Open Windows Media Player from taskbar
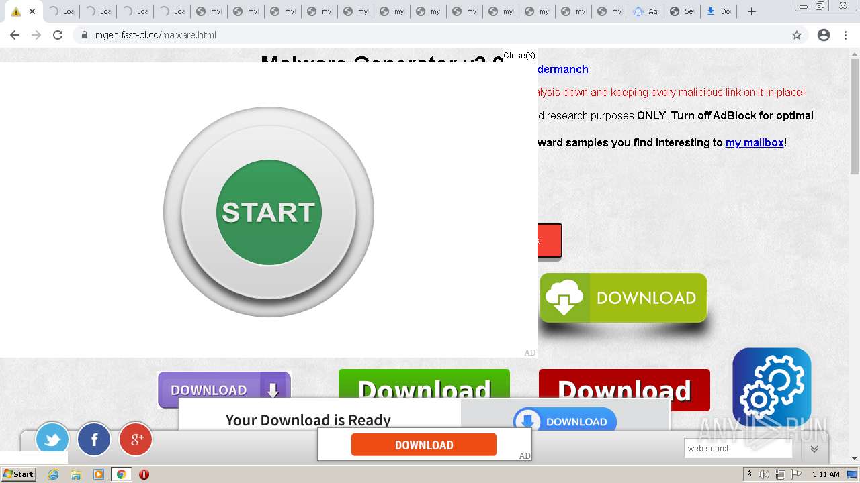 point(99,474)
